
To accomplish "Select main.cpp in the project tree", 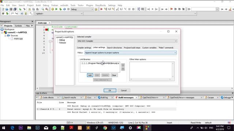I will [x=18, y=39].
